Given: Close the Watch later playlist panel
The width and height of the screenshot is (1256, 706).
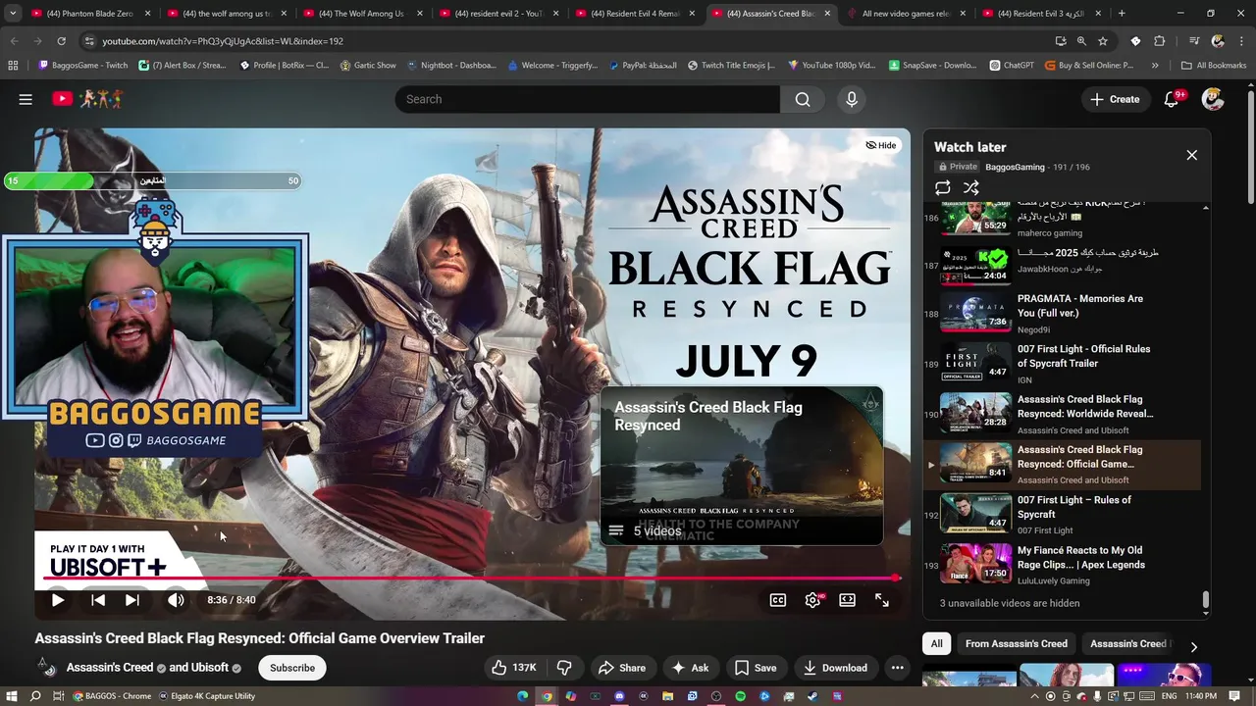Looking at the screenshot, I should click(1192, 155).
